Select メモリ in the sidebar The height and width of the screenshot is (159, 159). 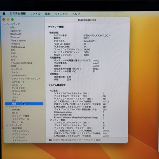tap(15, 97)
